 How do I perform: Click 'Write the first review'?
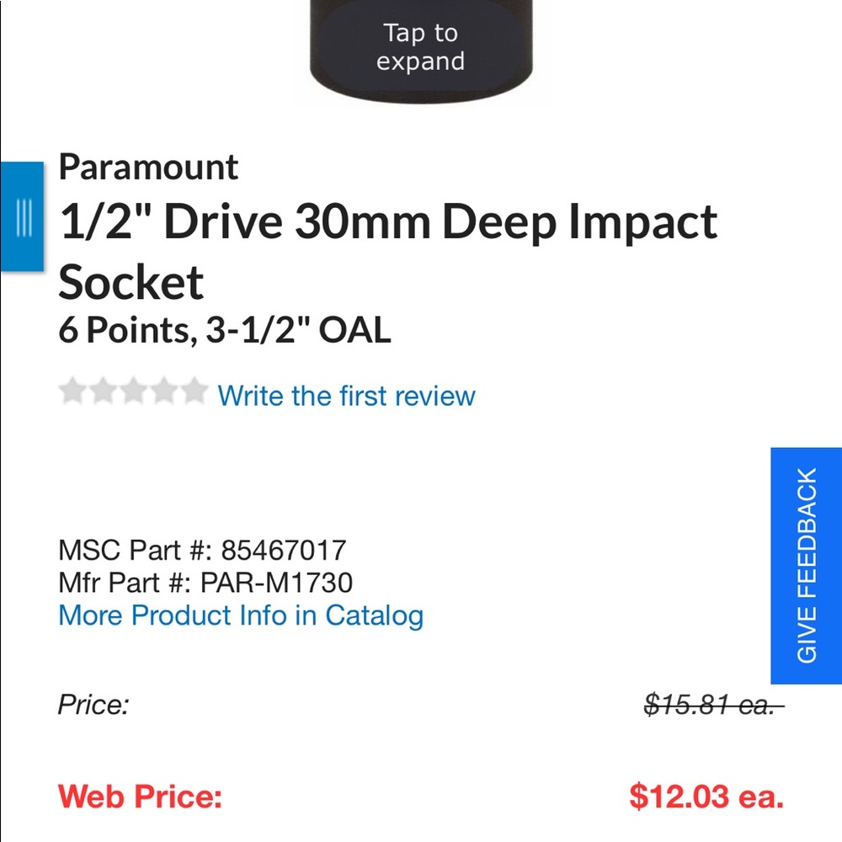click(x=346, y=396)
